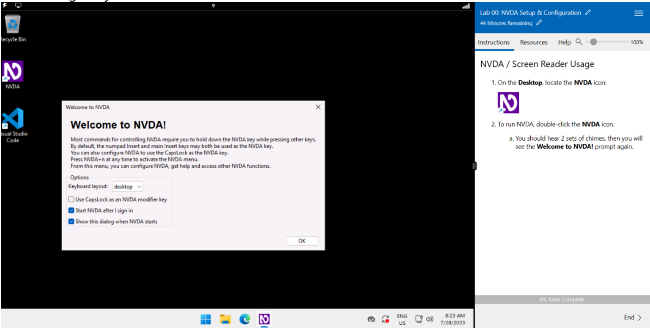Open the NVDA desktop shortcut icon
Screen dimensions: 650x328
pos(13,72)
